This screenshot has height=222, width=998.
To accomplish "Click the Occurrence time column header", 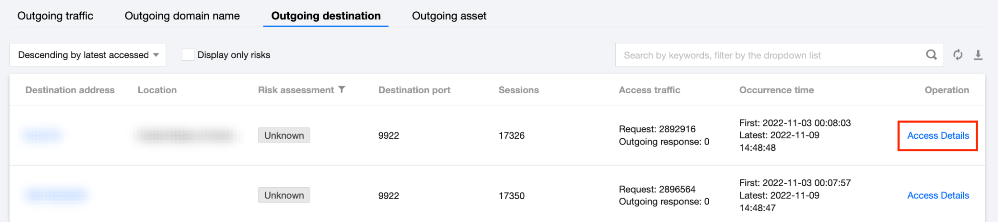I will [776, 90].
